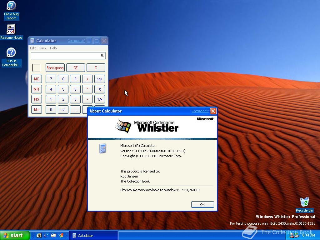Click Comments? link in Calculator title bar

click(x=76, y=41)
